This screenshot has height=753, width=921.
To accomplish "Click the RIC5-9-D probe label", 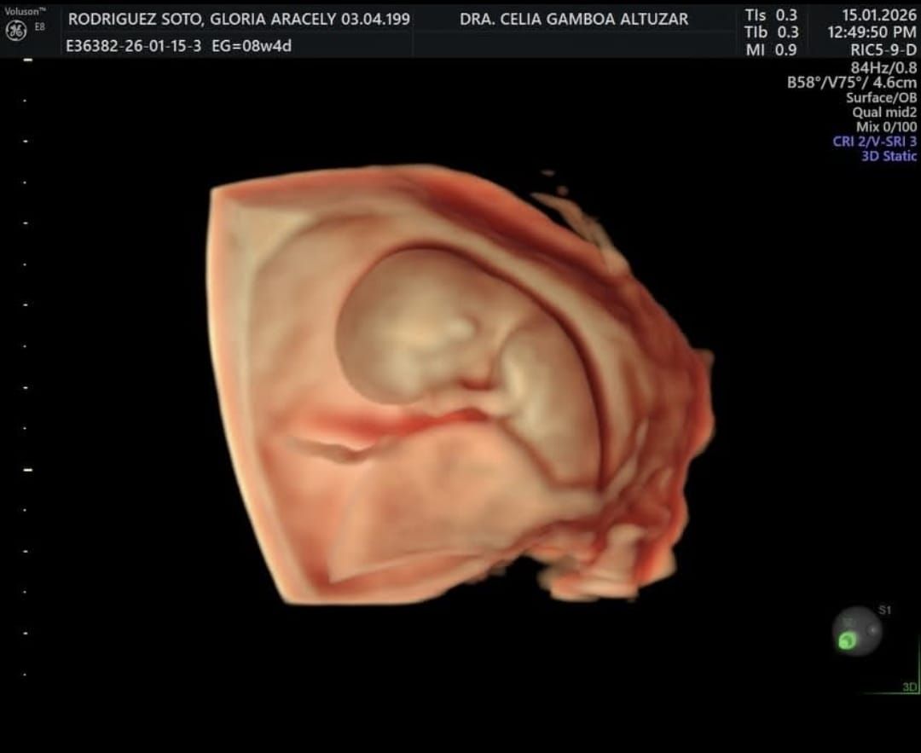I will tap(883, 49).
